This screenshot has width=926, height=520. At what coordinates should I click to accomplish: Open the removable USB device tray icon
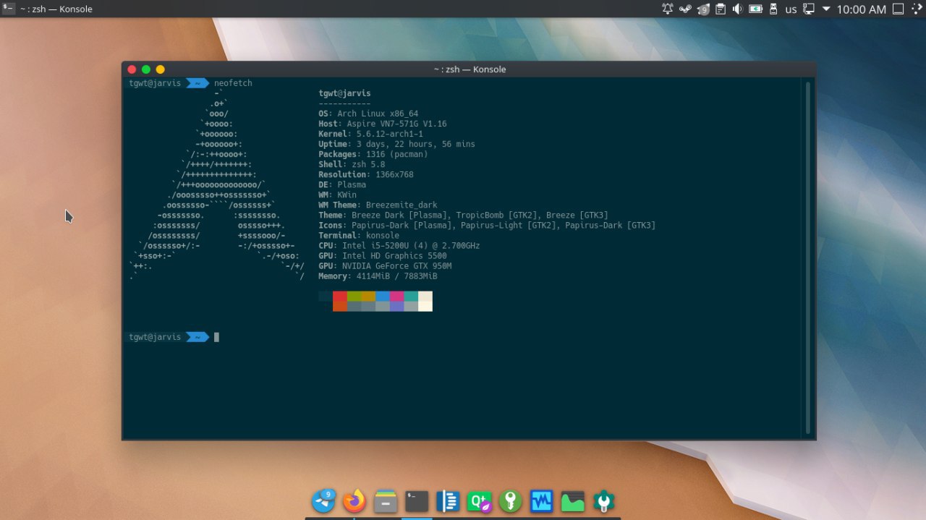[773, 9]
